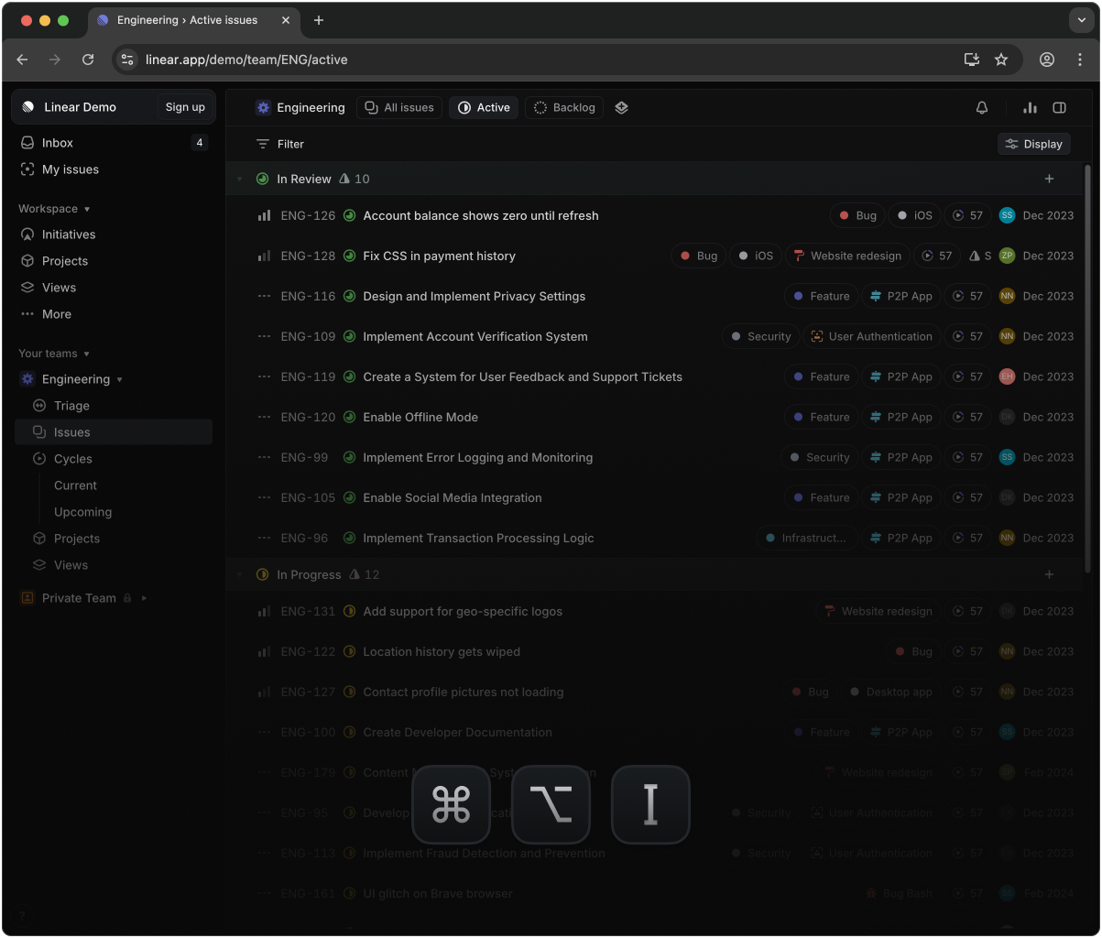Image resolution: width=1102 pixels, height=938 pixels.
Task: Click the layers view icon beside Backlog
Action: pyautogui.click(x=621, y=107)
